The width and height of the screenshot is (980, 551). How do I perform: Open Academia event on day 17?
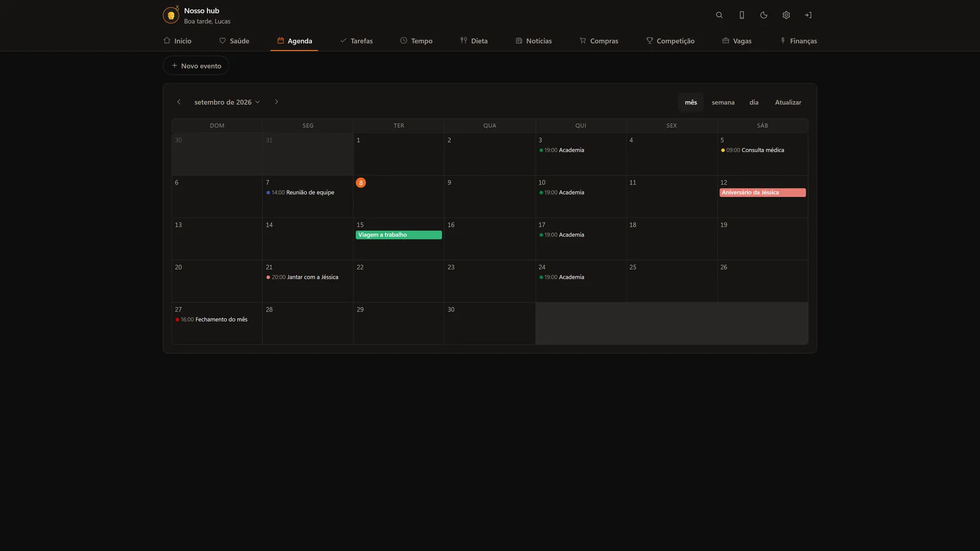(x=562, y=235)
